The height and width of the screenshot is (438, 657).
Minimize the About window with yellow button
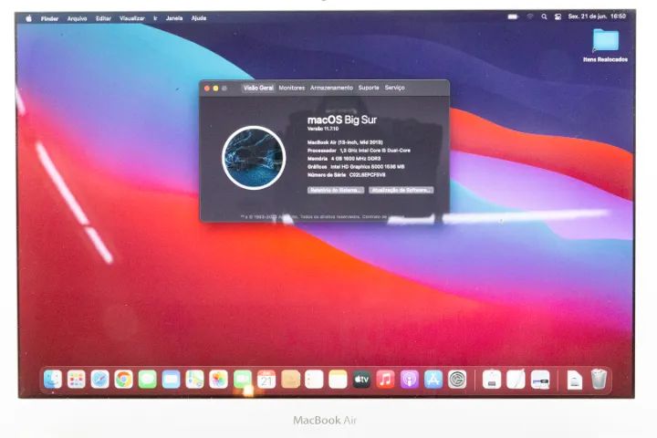[215, 89]
